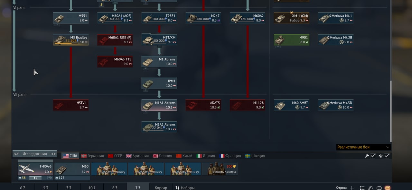Toggle the auto-refill ammo checkbox

point(387,156)
